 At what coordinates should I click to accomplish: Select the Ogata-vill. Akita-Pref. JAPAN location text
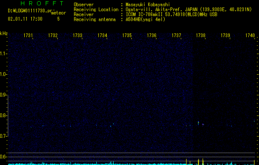189,9
